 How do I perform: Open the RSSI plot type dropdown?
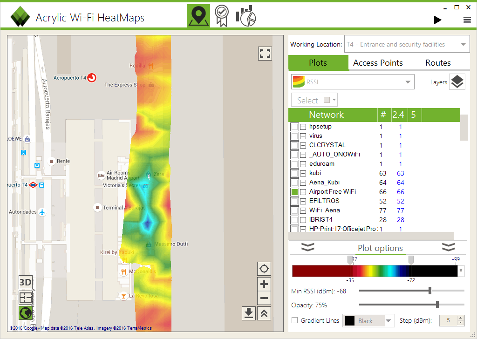click(353, 82)
